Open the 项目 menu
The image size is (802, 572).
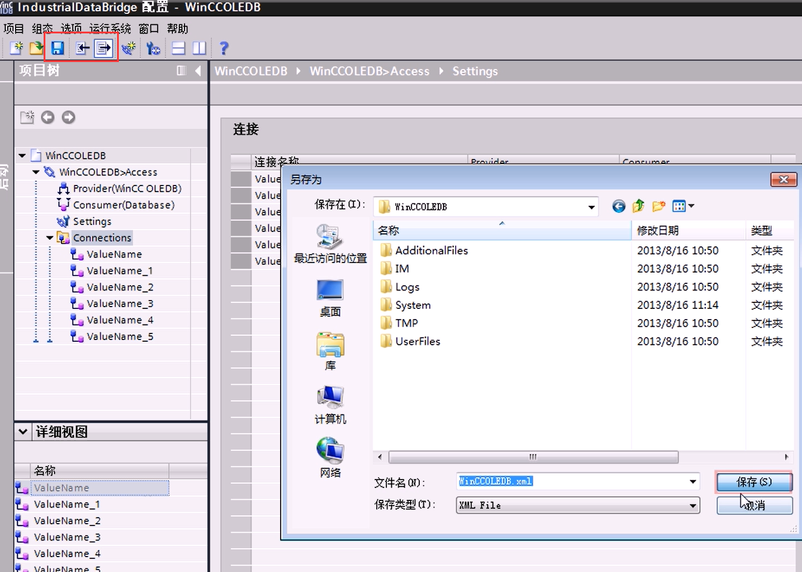14,29
